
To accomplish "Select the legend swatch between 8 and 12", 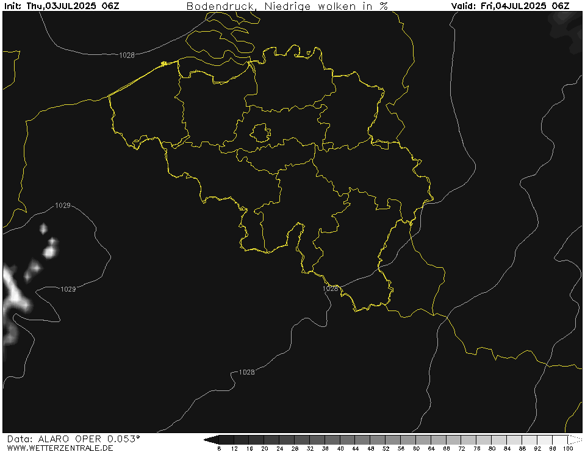I will [x=226, y=440].
